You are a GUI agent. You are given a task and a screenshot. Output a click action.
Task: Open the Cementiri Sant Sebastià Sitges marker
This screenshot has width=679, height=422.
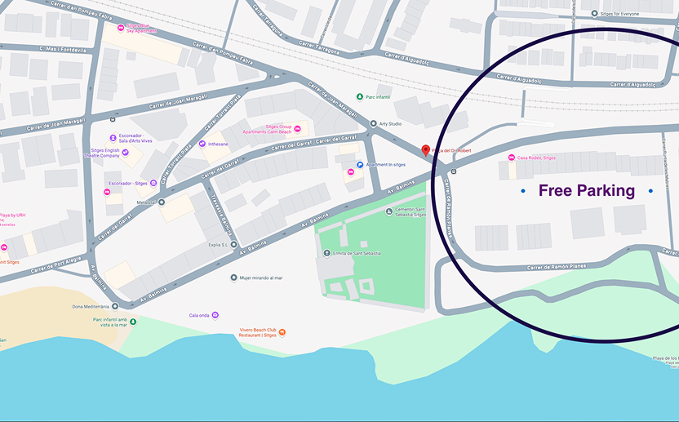tap(388, 211)
